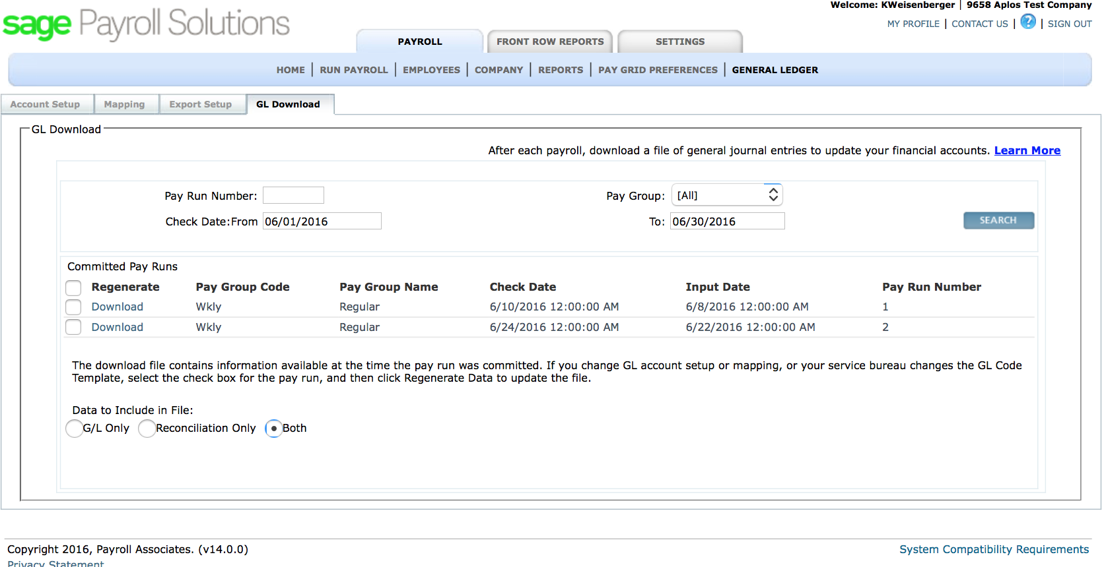Download the 6/10/2016 pay run file
Image resolution: width=1104 pixels, height=567 pixels.
(x=118, y=307)
